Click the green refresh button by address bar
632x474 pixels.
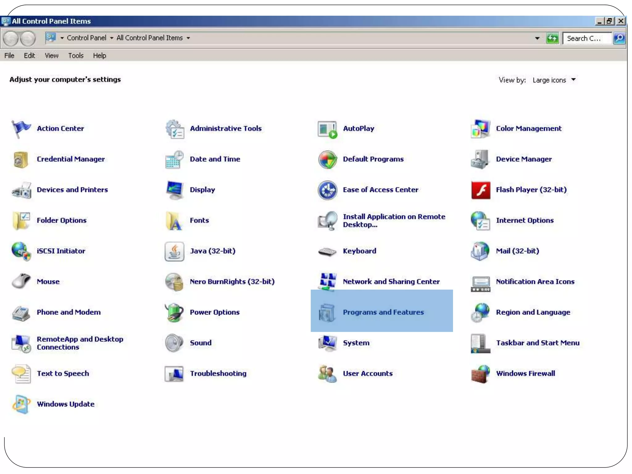pos(552,38)
